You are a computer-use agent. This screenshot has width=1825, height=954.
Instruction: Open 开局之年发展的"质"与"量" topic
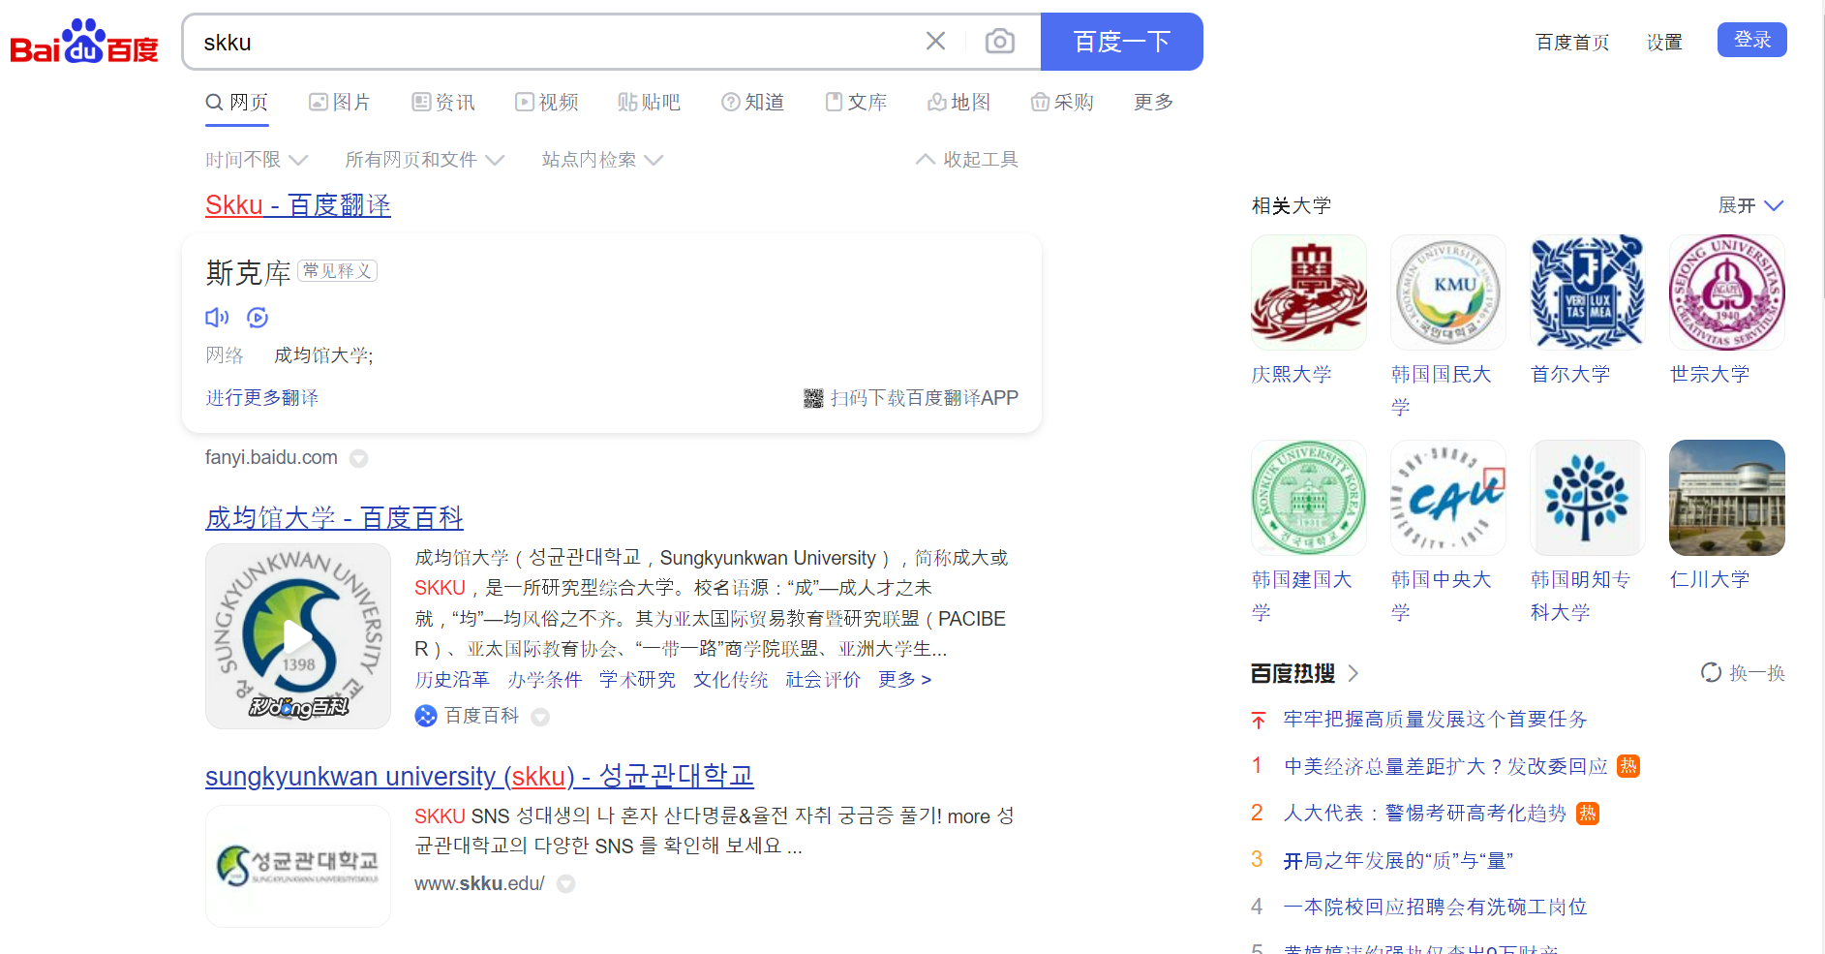coord(1398,860)
